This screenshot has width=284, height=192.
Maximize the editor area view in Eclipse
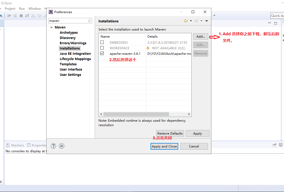[276, 23]
